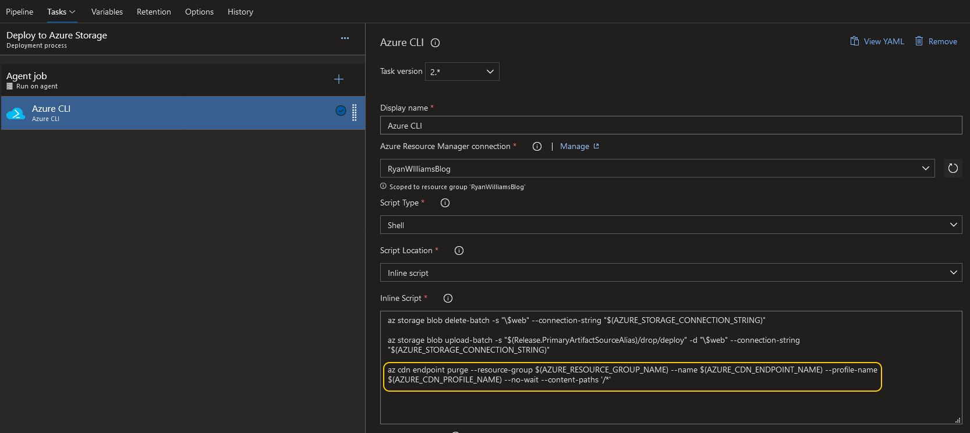Show info for Script Type
Screen dimensions: 970x433
coord(445,203)
